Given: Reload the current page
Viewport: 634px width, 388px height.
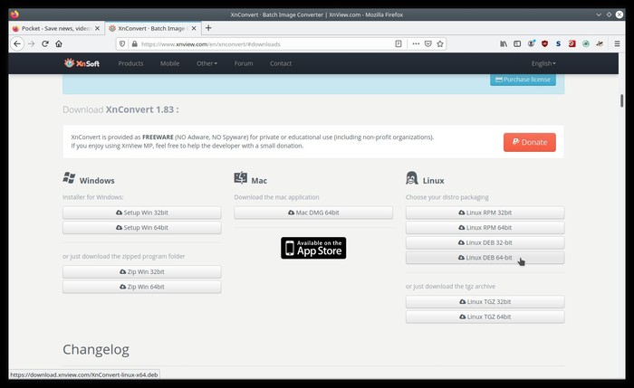Looking at the screenshot, I should 45,43.
